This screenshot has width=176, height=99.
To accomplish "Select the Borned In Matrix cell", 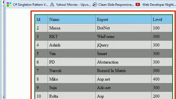I will 123,71.
